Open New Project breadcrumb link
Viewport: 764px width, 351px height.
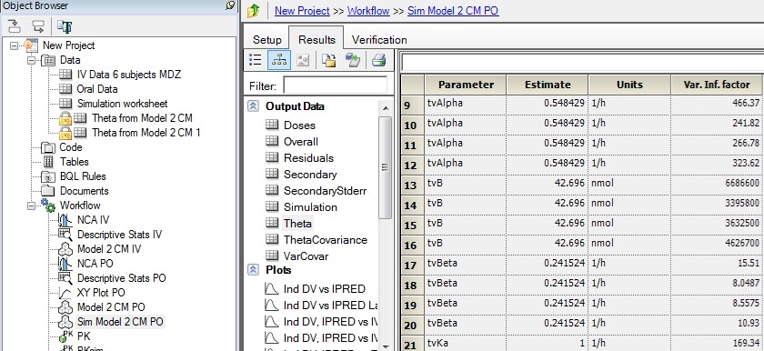tap(302, 11)
